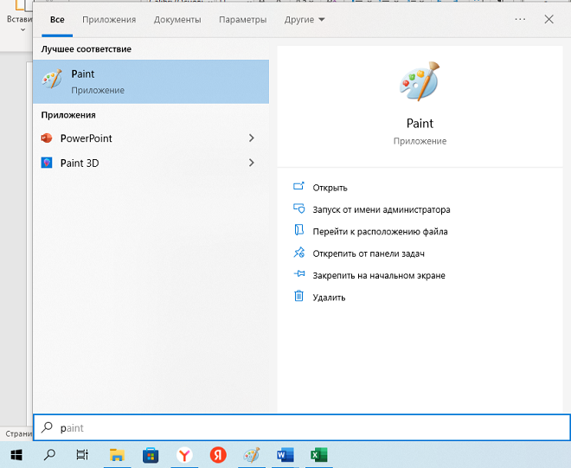Viewport: 571px width, 468px height.
Task: Focus the search box containing paint
Action: (x=302, y=427)
